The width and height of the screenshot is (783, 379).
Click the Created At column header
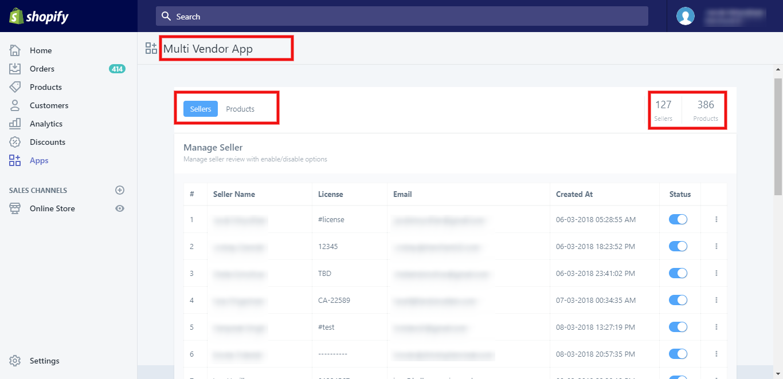pyautogui.click(x=574, y=194)
